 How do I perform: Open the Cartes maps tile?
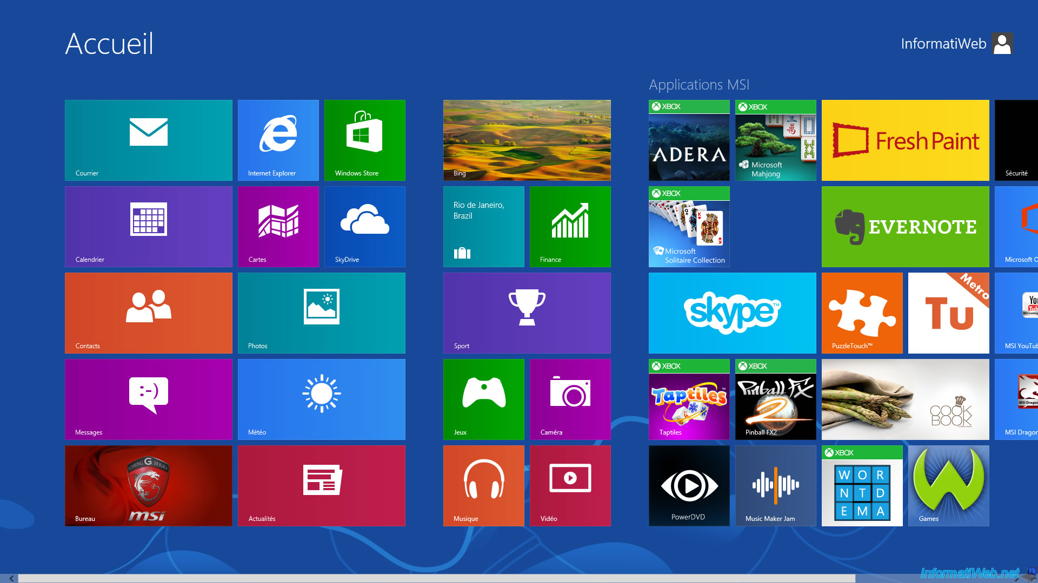(278, 227)
